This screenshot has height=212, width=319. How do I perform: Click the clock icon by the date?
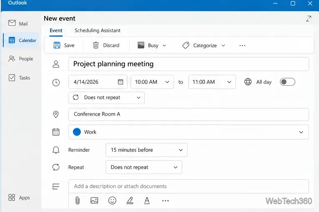coord(56,83)
